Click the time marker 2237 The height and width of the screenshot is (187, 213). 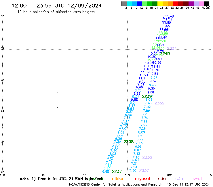(117, 171)
